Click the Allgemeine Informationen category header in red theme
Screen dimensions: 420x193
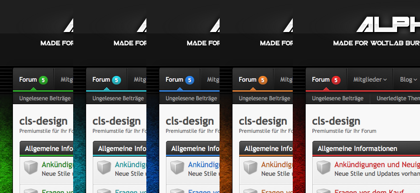point(357,149)
